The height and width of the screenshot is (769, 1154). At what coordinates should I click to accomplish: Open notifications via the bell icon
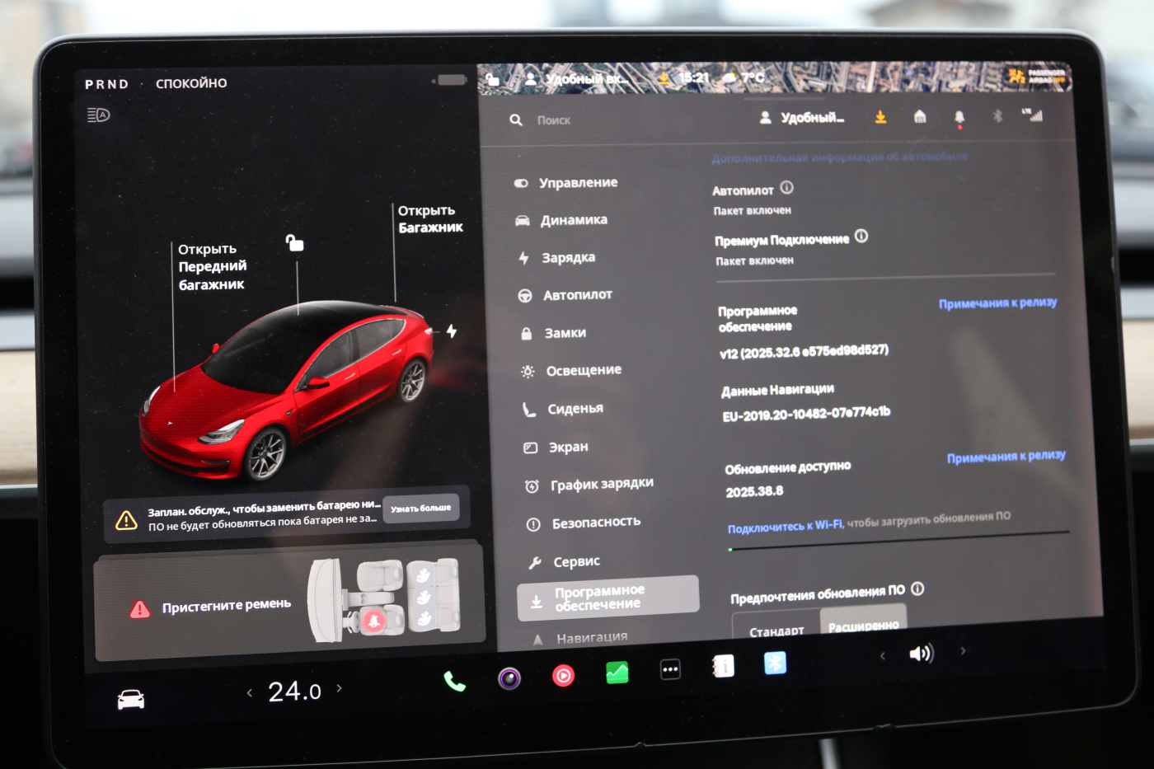(958, 116)
